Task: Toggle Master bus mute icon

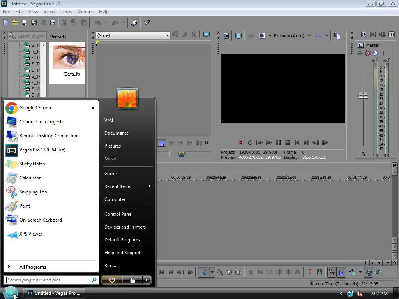Action: point(375,53)
